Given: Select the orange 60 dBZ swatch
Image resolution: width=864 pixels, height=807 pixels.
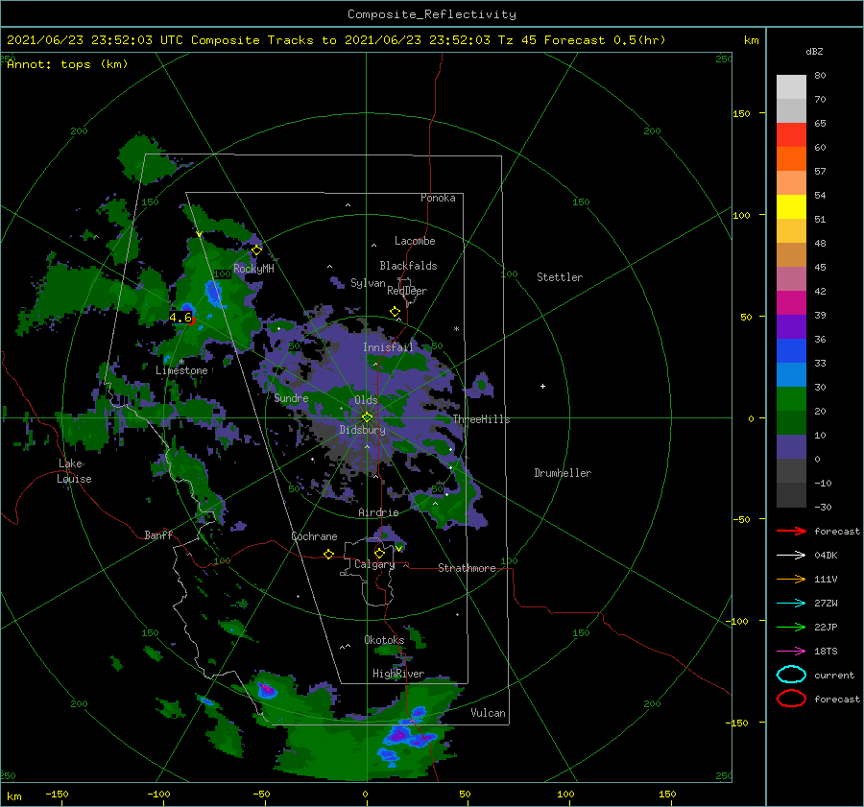Looking at the screenshot, I should pyautogui.click(x=791, y=158).
